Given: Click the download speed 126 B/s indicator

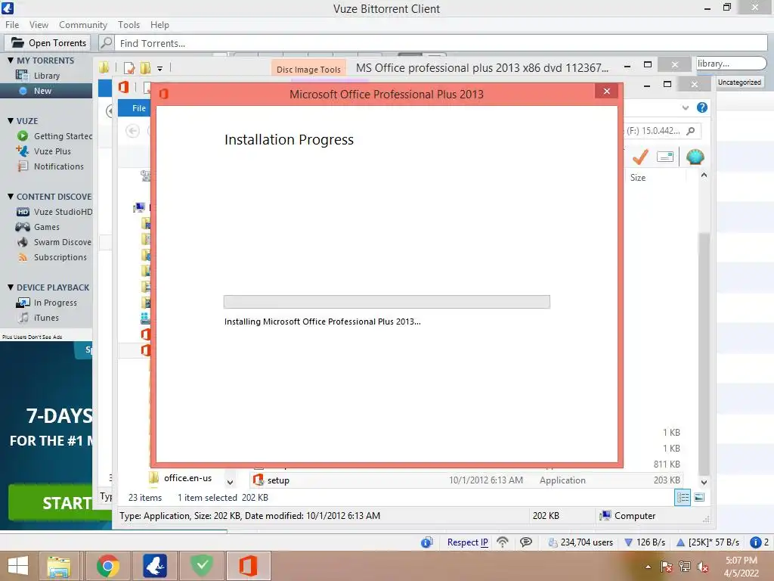Looking at the screenshot, I should click(645, 542).
